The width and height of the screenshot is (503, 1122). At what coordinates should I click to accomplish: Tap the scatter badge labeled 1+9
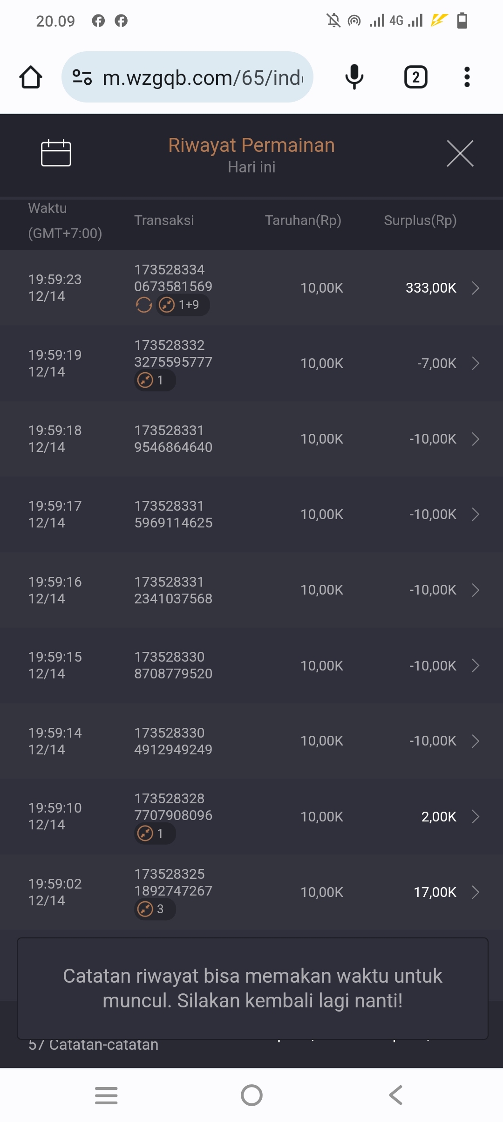click(x=182, y=305)
